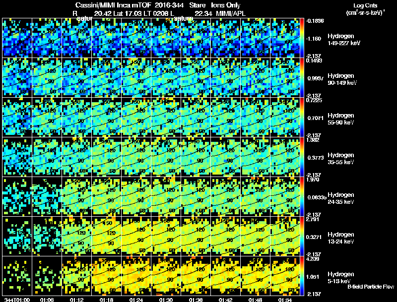Click the Cassini/MIMI Inca mTOF title
This screenshot has height=302, width=397.
click(113, 5)
